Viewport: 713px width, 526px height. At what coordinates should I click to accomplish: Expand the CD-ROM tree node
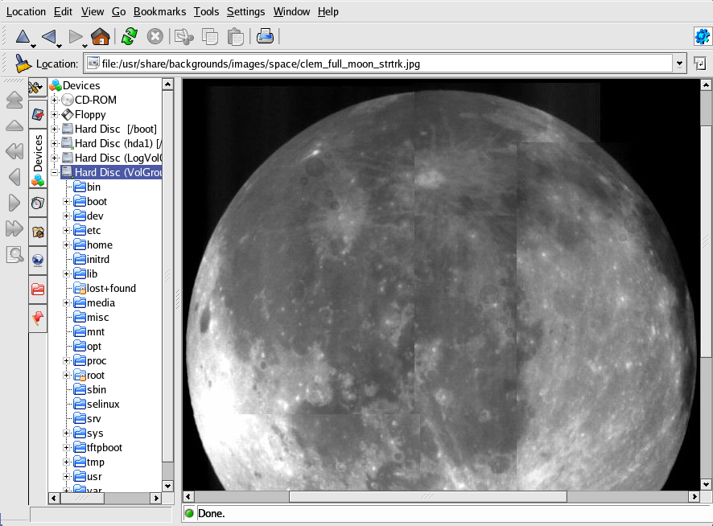tap(55, 101)
